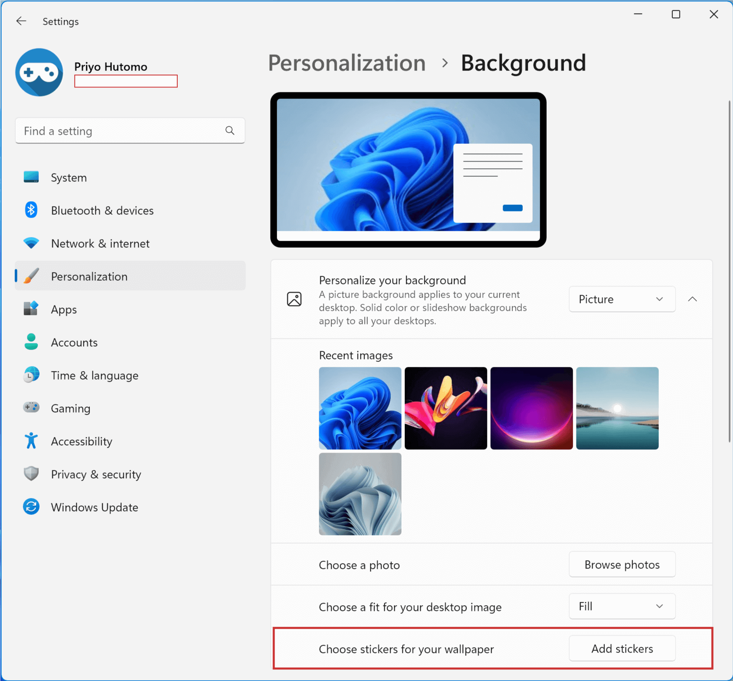Select the blue bloom wallpaper thumbnail
The width and height of the screenshot is (733, 681).
coord(360,408)
